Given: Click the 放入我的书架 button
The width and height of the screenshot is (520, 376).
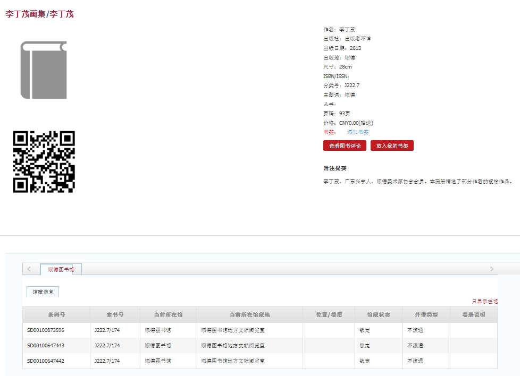Looking at the screenshot, I should pos(392,146).
